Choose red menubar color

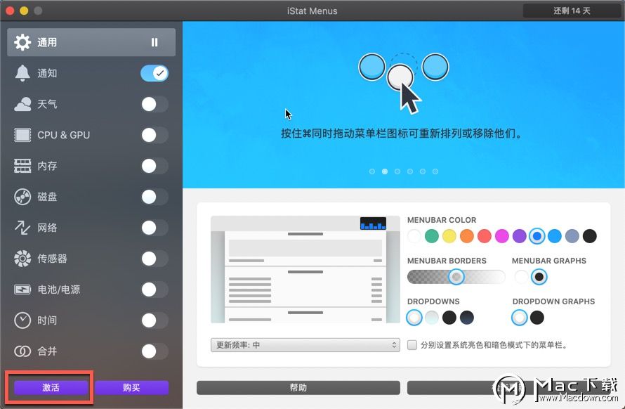click(x=485, y=236)
